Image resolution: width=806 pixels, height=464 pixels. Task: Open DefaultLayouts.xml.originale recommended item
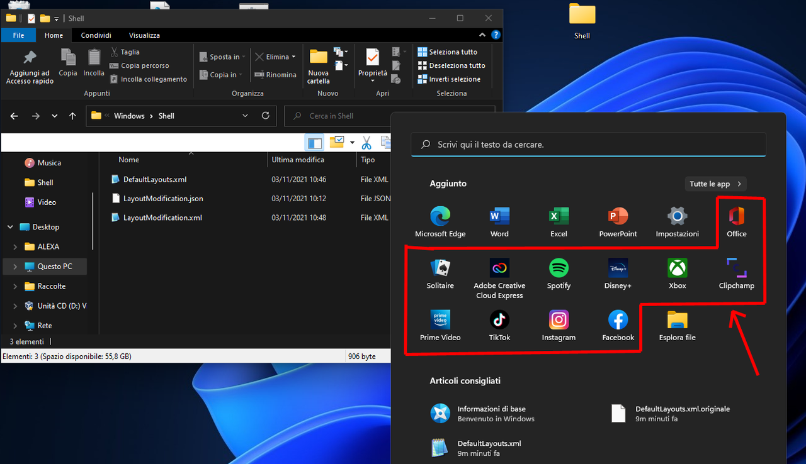pyautogui.click(x=671, y=414)
